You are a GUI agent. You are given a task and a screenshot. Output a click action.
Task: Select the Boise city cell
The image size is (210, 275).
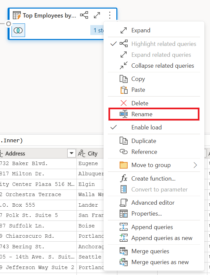point(90,226)
